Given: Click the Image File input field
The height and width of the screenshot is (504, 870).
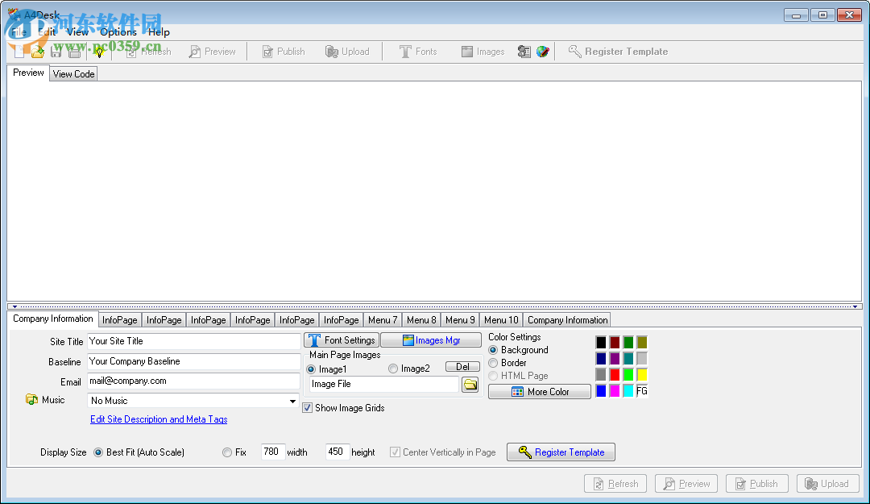Looking at the screenshot, I should click(384, 384).
